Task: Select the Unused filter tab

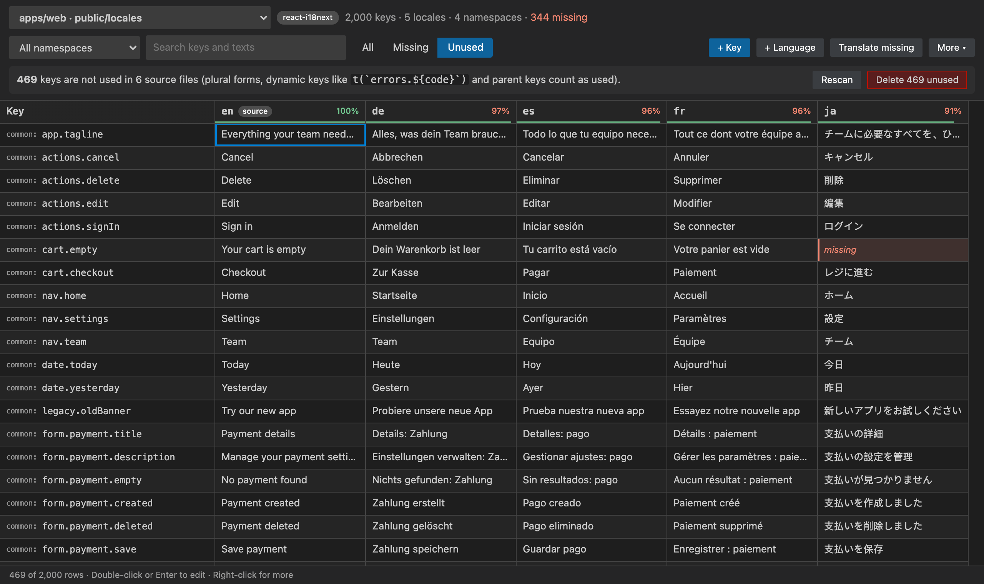Action: (x=465, y=48)
